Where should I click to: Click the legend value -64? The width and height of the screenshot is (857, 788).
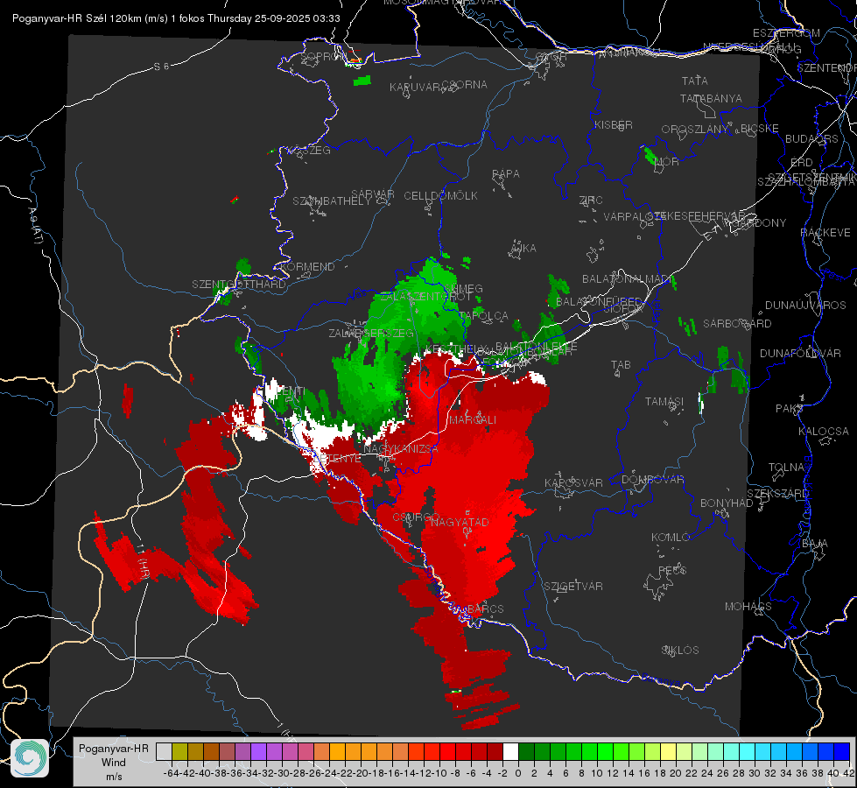coord(171,773)
